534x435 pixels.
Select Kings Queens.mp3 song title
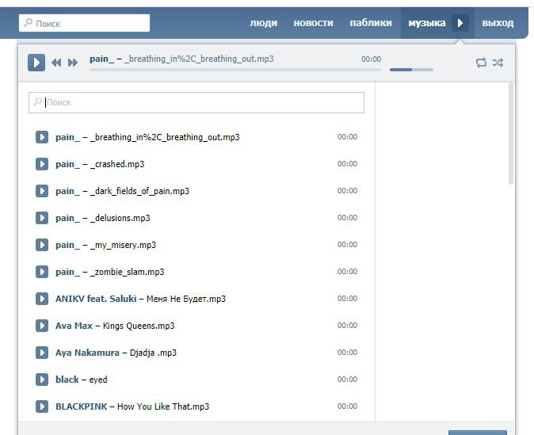pyautogui.click(x=139, y=326)
